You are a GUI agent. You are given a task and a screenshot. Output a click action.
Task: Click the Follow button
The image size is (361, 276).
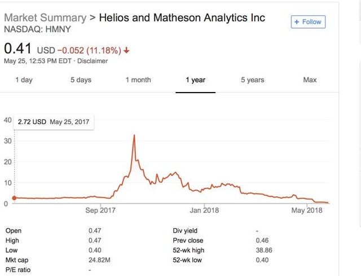click(308, 22)
